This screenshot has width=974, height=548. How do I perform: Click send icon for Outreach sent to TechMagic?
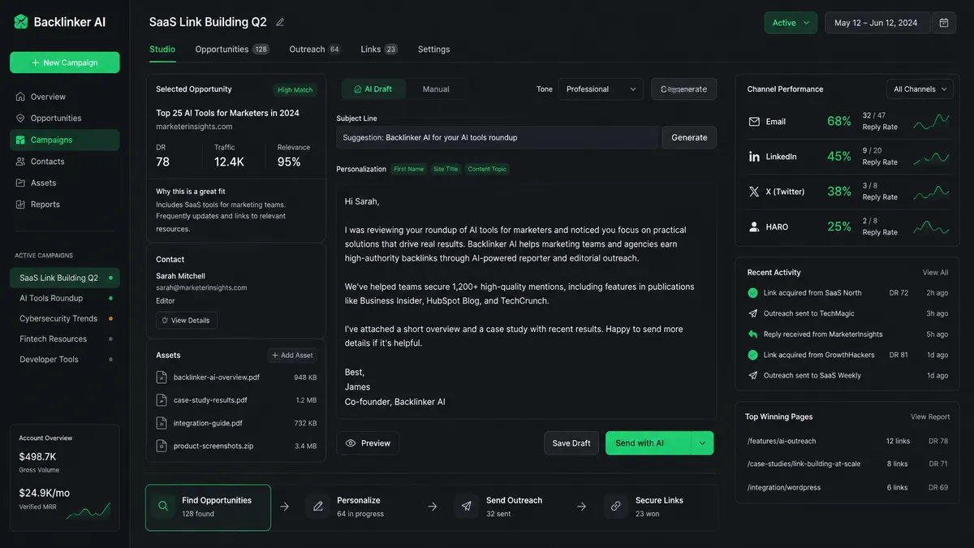click(752, 313)
